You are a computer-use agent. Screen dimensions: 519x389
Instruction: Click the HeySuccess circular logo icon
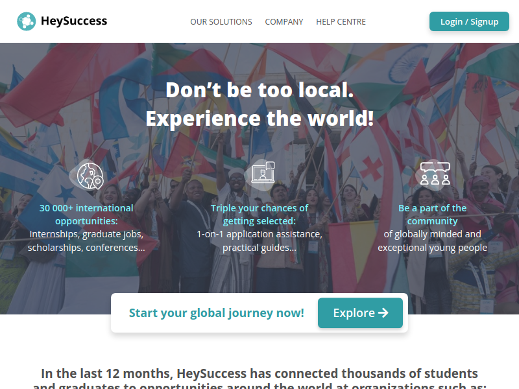[27, 21]
